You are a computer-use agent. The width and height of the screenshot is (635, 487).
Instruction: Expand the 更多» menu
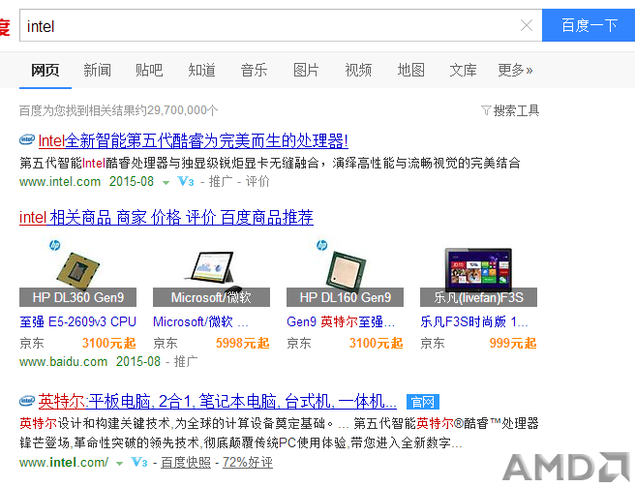click(x=515, y=71)
